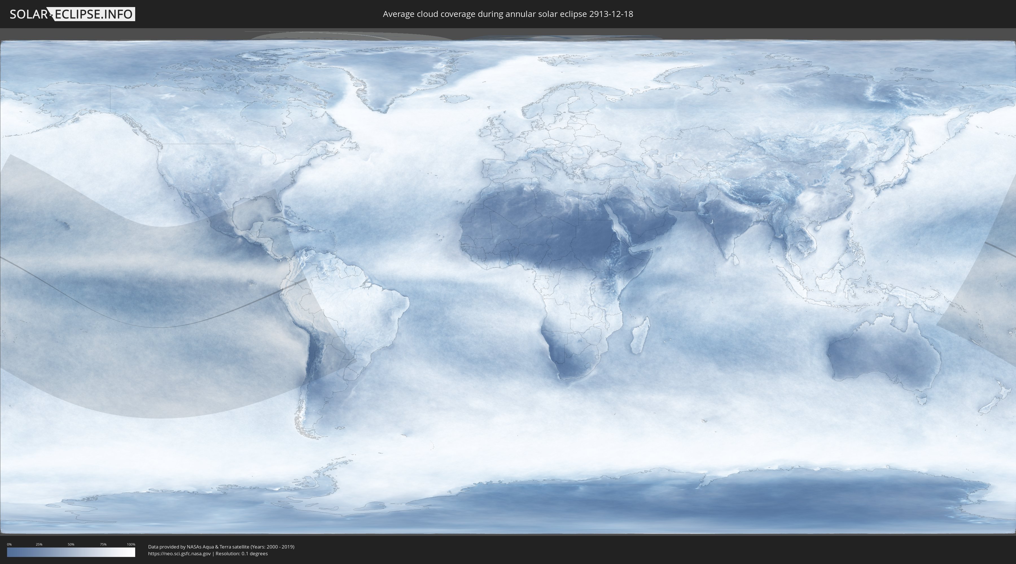Click the cloud coverage gradient legend bar
Viewport: 1016px width, 564px height.
(x=71, y=552)
